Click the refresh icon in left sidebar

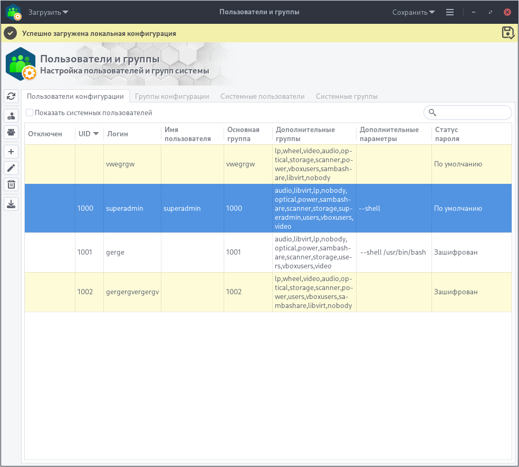[11, 96]
